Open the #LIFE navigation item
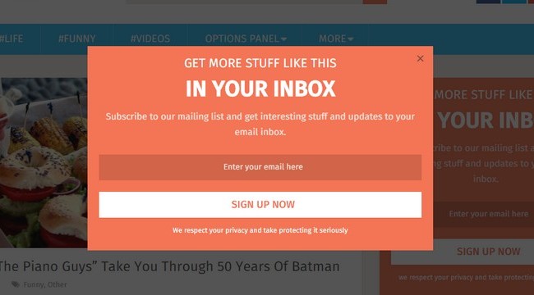534x295 pixels. [12, 39]
